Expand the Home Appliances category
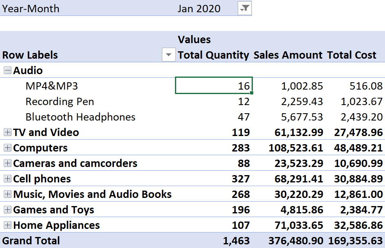Viewport: 385px width, 248px height. [7, 225]
